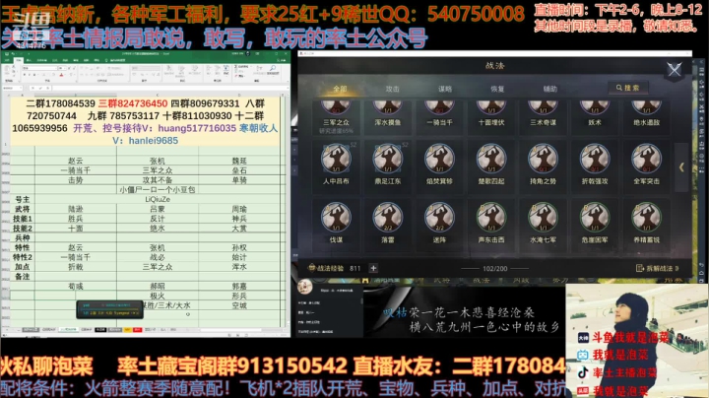Choose the 声东击西 tactic icon
Viewport: 709px width, 398px height.
point(491,218)
